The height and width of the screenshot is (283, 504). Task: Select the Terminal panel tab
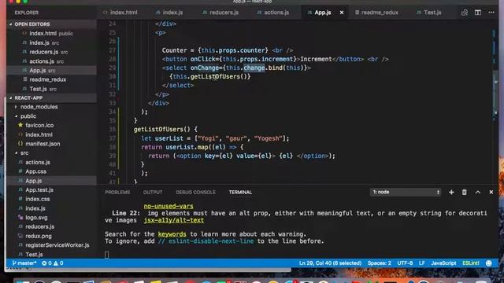[x=240, y=192]
